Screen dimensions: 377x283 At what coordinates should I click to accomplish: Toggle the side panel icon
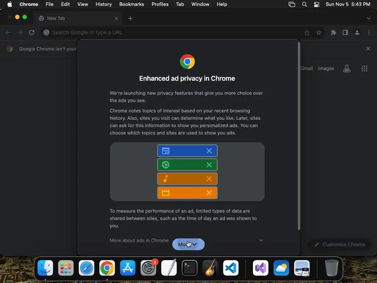[345, 32]
